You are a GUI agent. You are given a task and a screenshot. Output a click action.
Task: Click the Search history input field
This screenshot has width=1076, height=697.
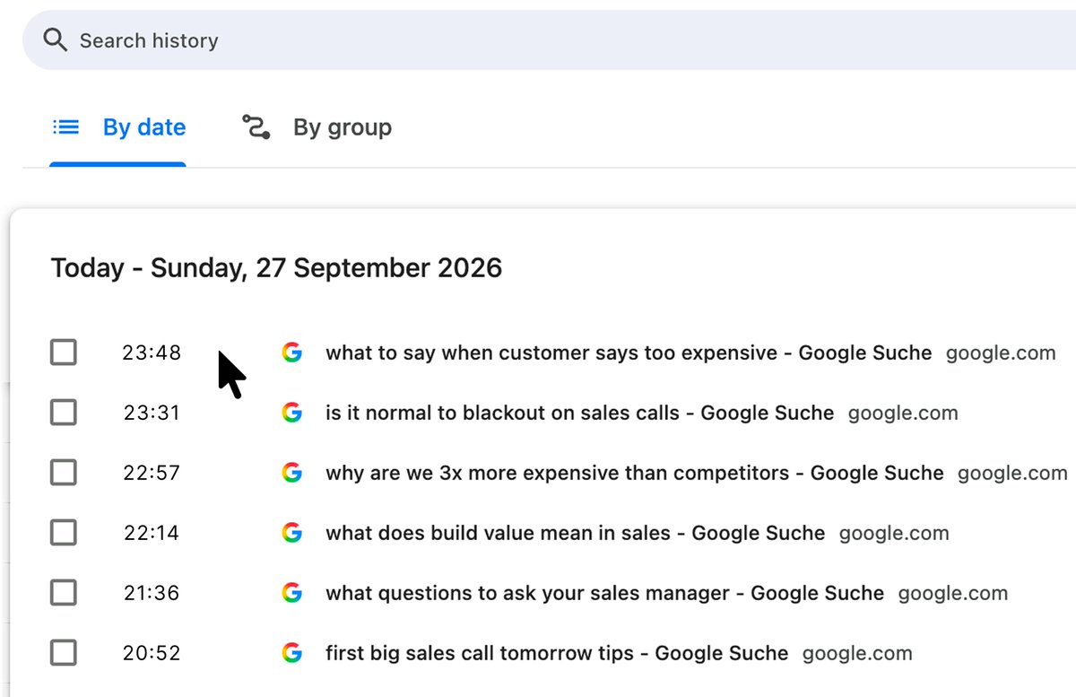(x=549, y=40)
